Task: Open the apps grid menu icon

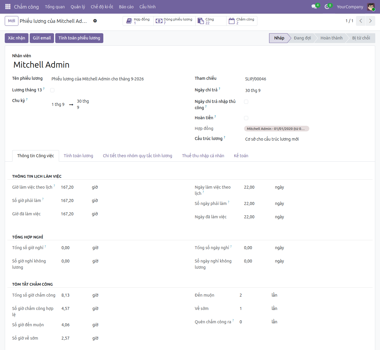Action: (x=8, y=7)
